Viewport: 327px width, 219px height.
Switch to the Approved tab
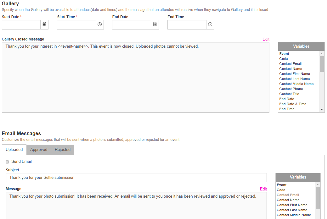[39, 150]
